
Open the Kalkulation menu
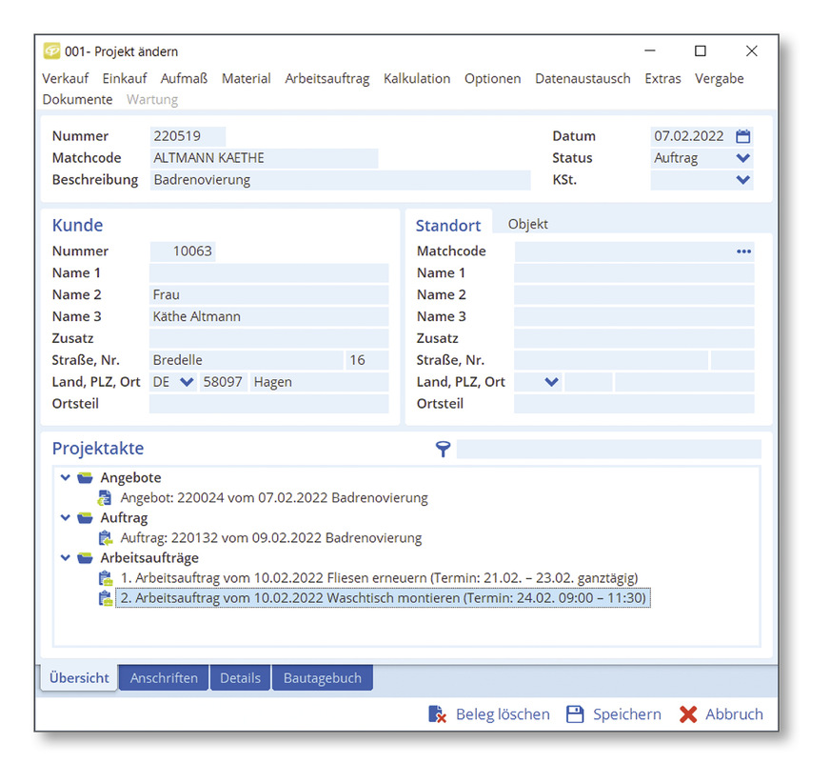point(417,79)
